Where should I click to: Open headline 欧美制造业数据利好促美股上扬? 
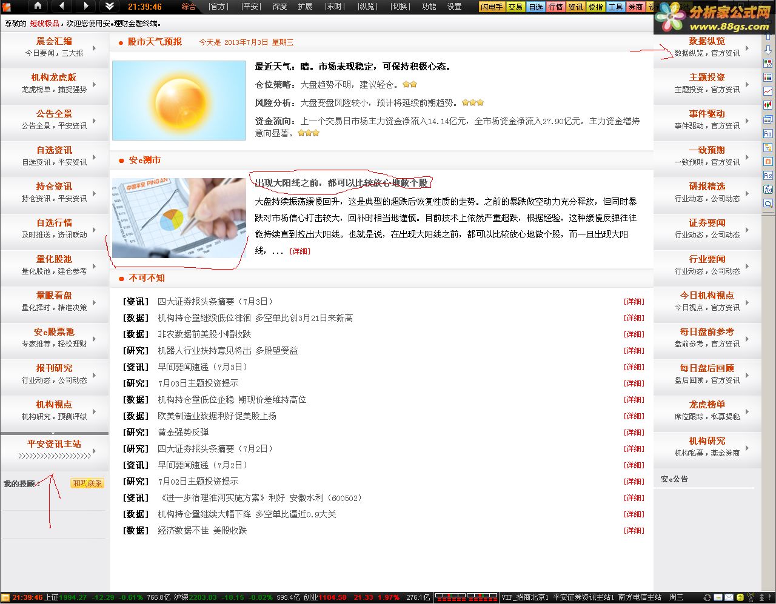tap(217, 416)
